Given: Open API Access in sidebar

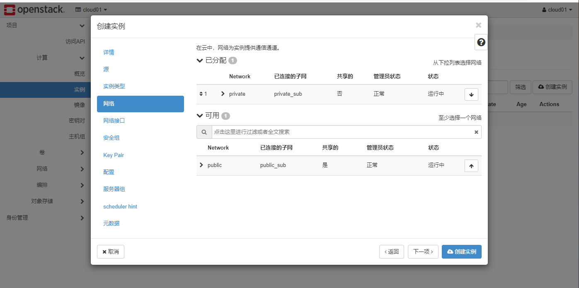Looking at the screenshot, I should click(x=75, y=41).
